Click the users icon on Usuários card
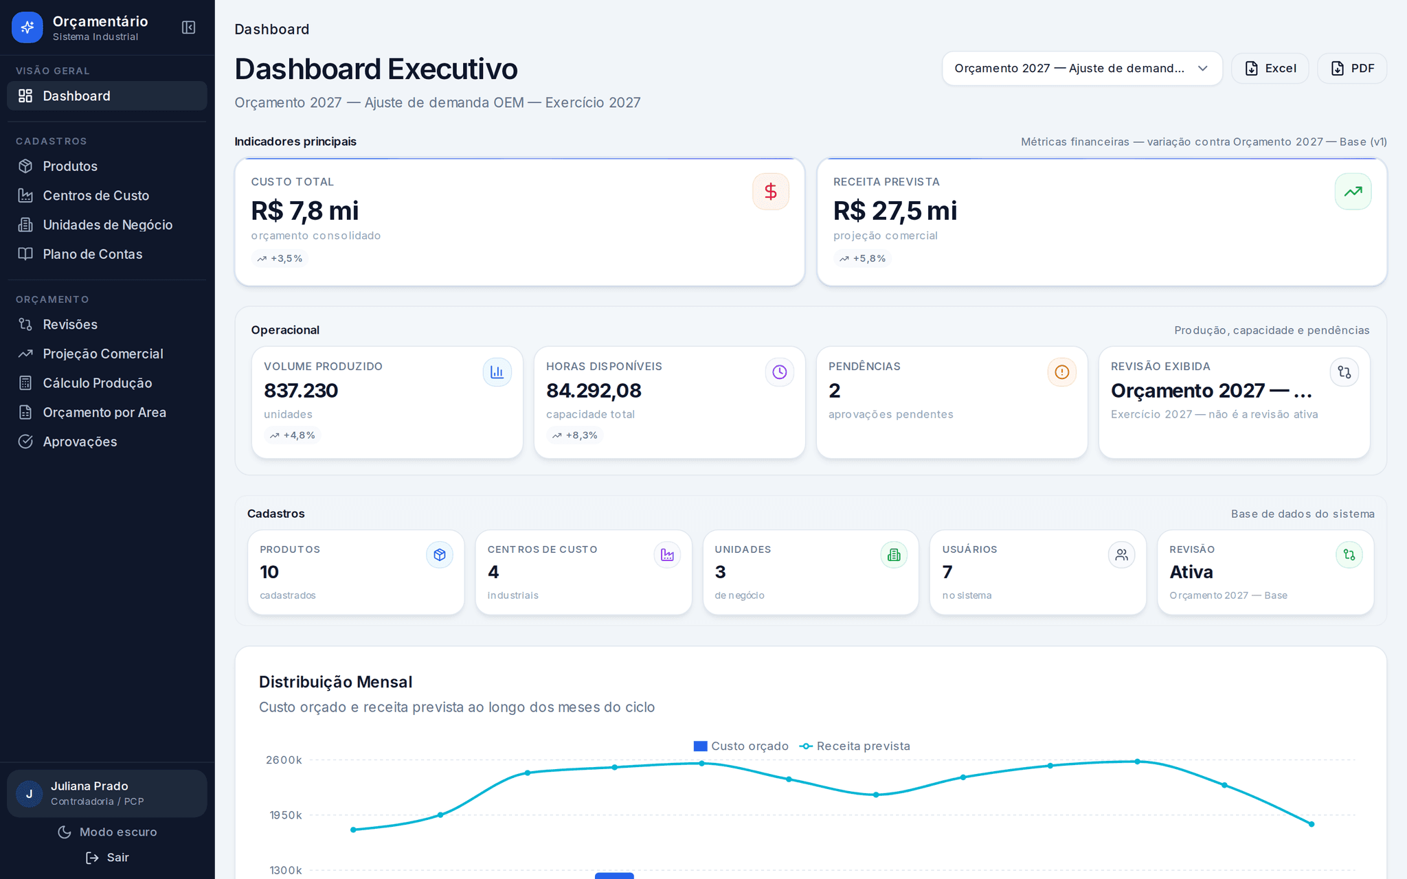This screenshot has width=1407, height=879. [x=1121, y=555]
